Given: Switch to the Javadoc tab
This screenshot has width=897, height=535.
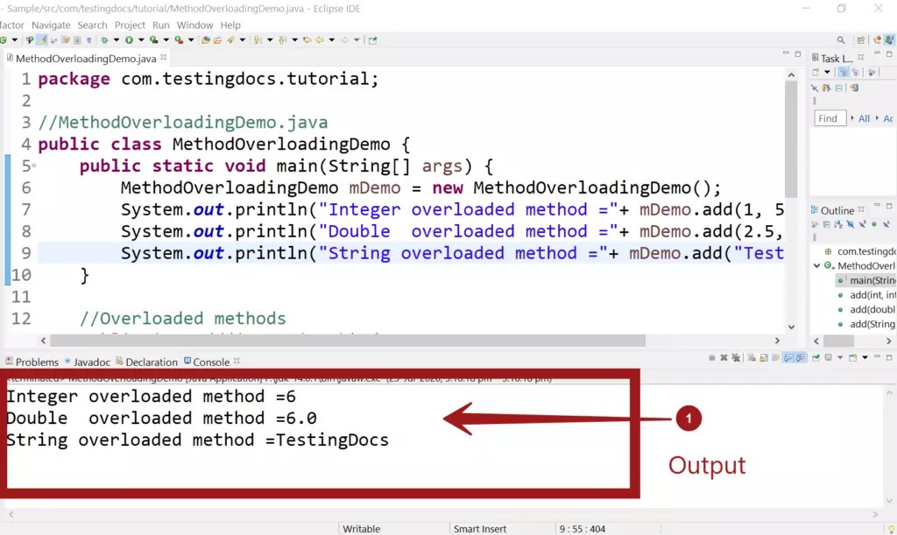Looking at the screenshot, I should point(88,362).
